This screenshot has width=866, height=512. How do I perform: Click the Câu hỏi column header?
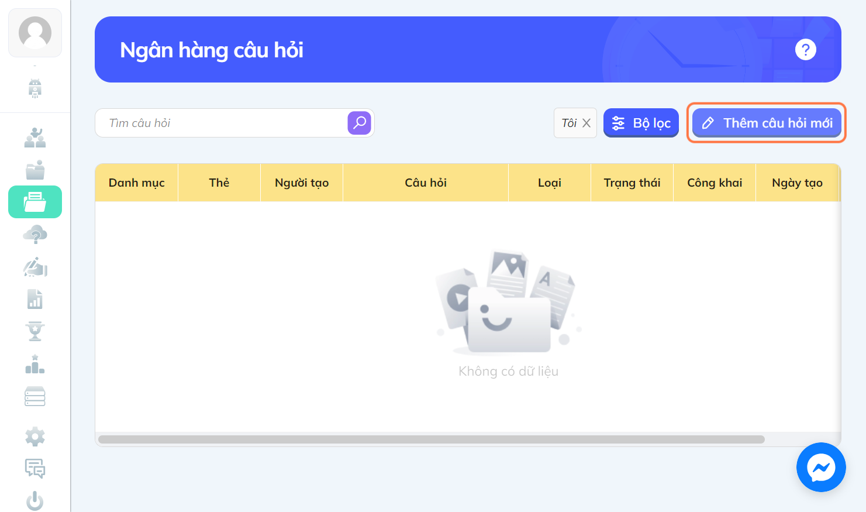426,183
